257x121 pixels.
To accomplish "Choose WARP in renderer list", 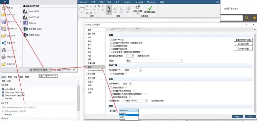I will pyautogui.click(x=128, y=117).
